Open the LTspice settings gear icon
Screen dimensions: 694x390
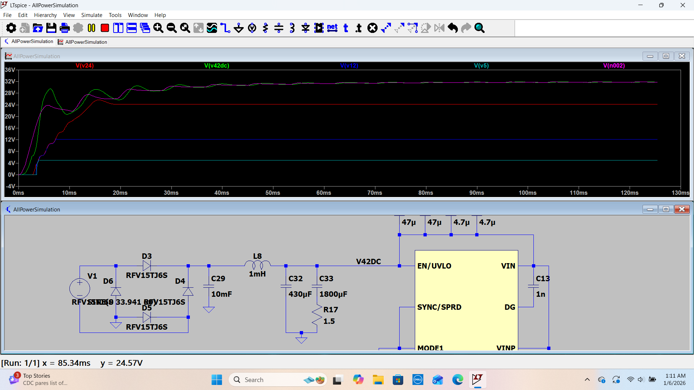click(x=11, y=28)
